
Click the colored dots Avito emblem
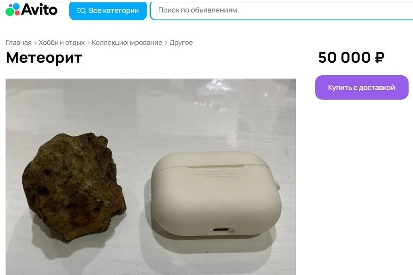click(x=13, y=10)
